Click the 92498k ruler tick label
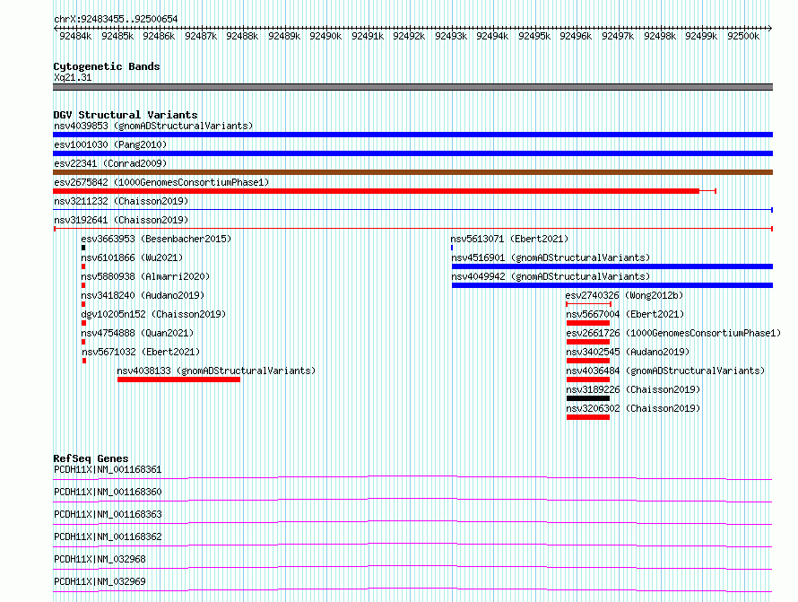This screenshot has height=602, width=798. coord(660,37)
